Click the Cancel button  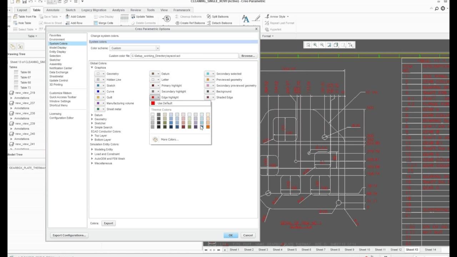coord(248,235)
